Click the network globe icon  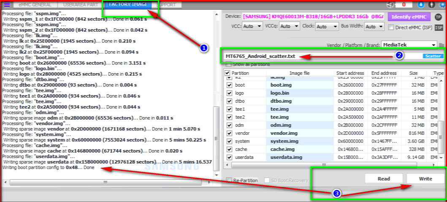pos(390,5)
